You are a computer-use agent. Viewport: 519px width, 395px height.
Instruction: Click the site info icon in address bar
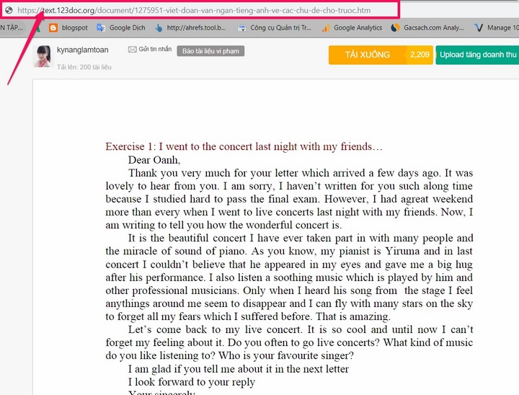coord(9,10)
